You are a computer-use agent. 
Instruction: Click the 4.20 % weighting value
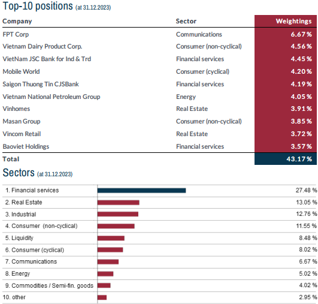point(301,71)
